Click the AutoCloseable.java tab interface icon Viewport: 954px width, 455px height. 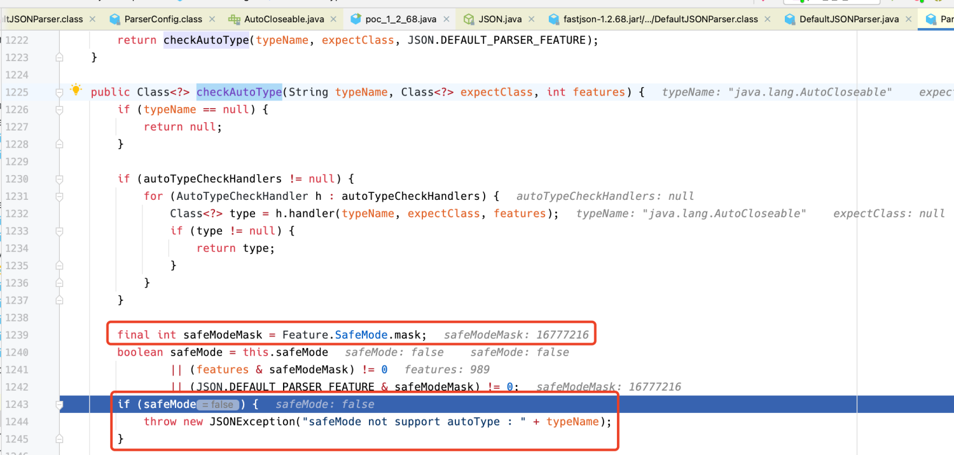(x=234, y=19)
